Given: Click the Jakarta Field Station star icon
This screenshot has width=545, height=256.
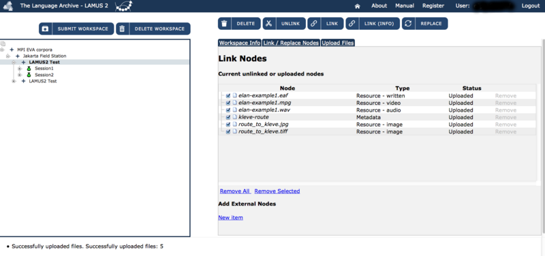Looking at the screenshot, I should (x=18, y=56).
